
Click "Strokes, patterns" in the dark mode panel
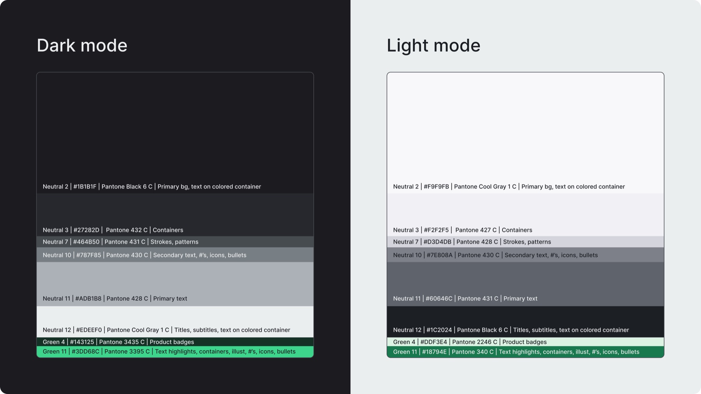point(174,242)
